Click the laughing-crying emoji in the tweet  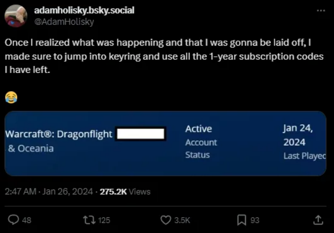(x=10, y=97)
